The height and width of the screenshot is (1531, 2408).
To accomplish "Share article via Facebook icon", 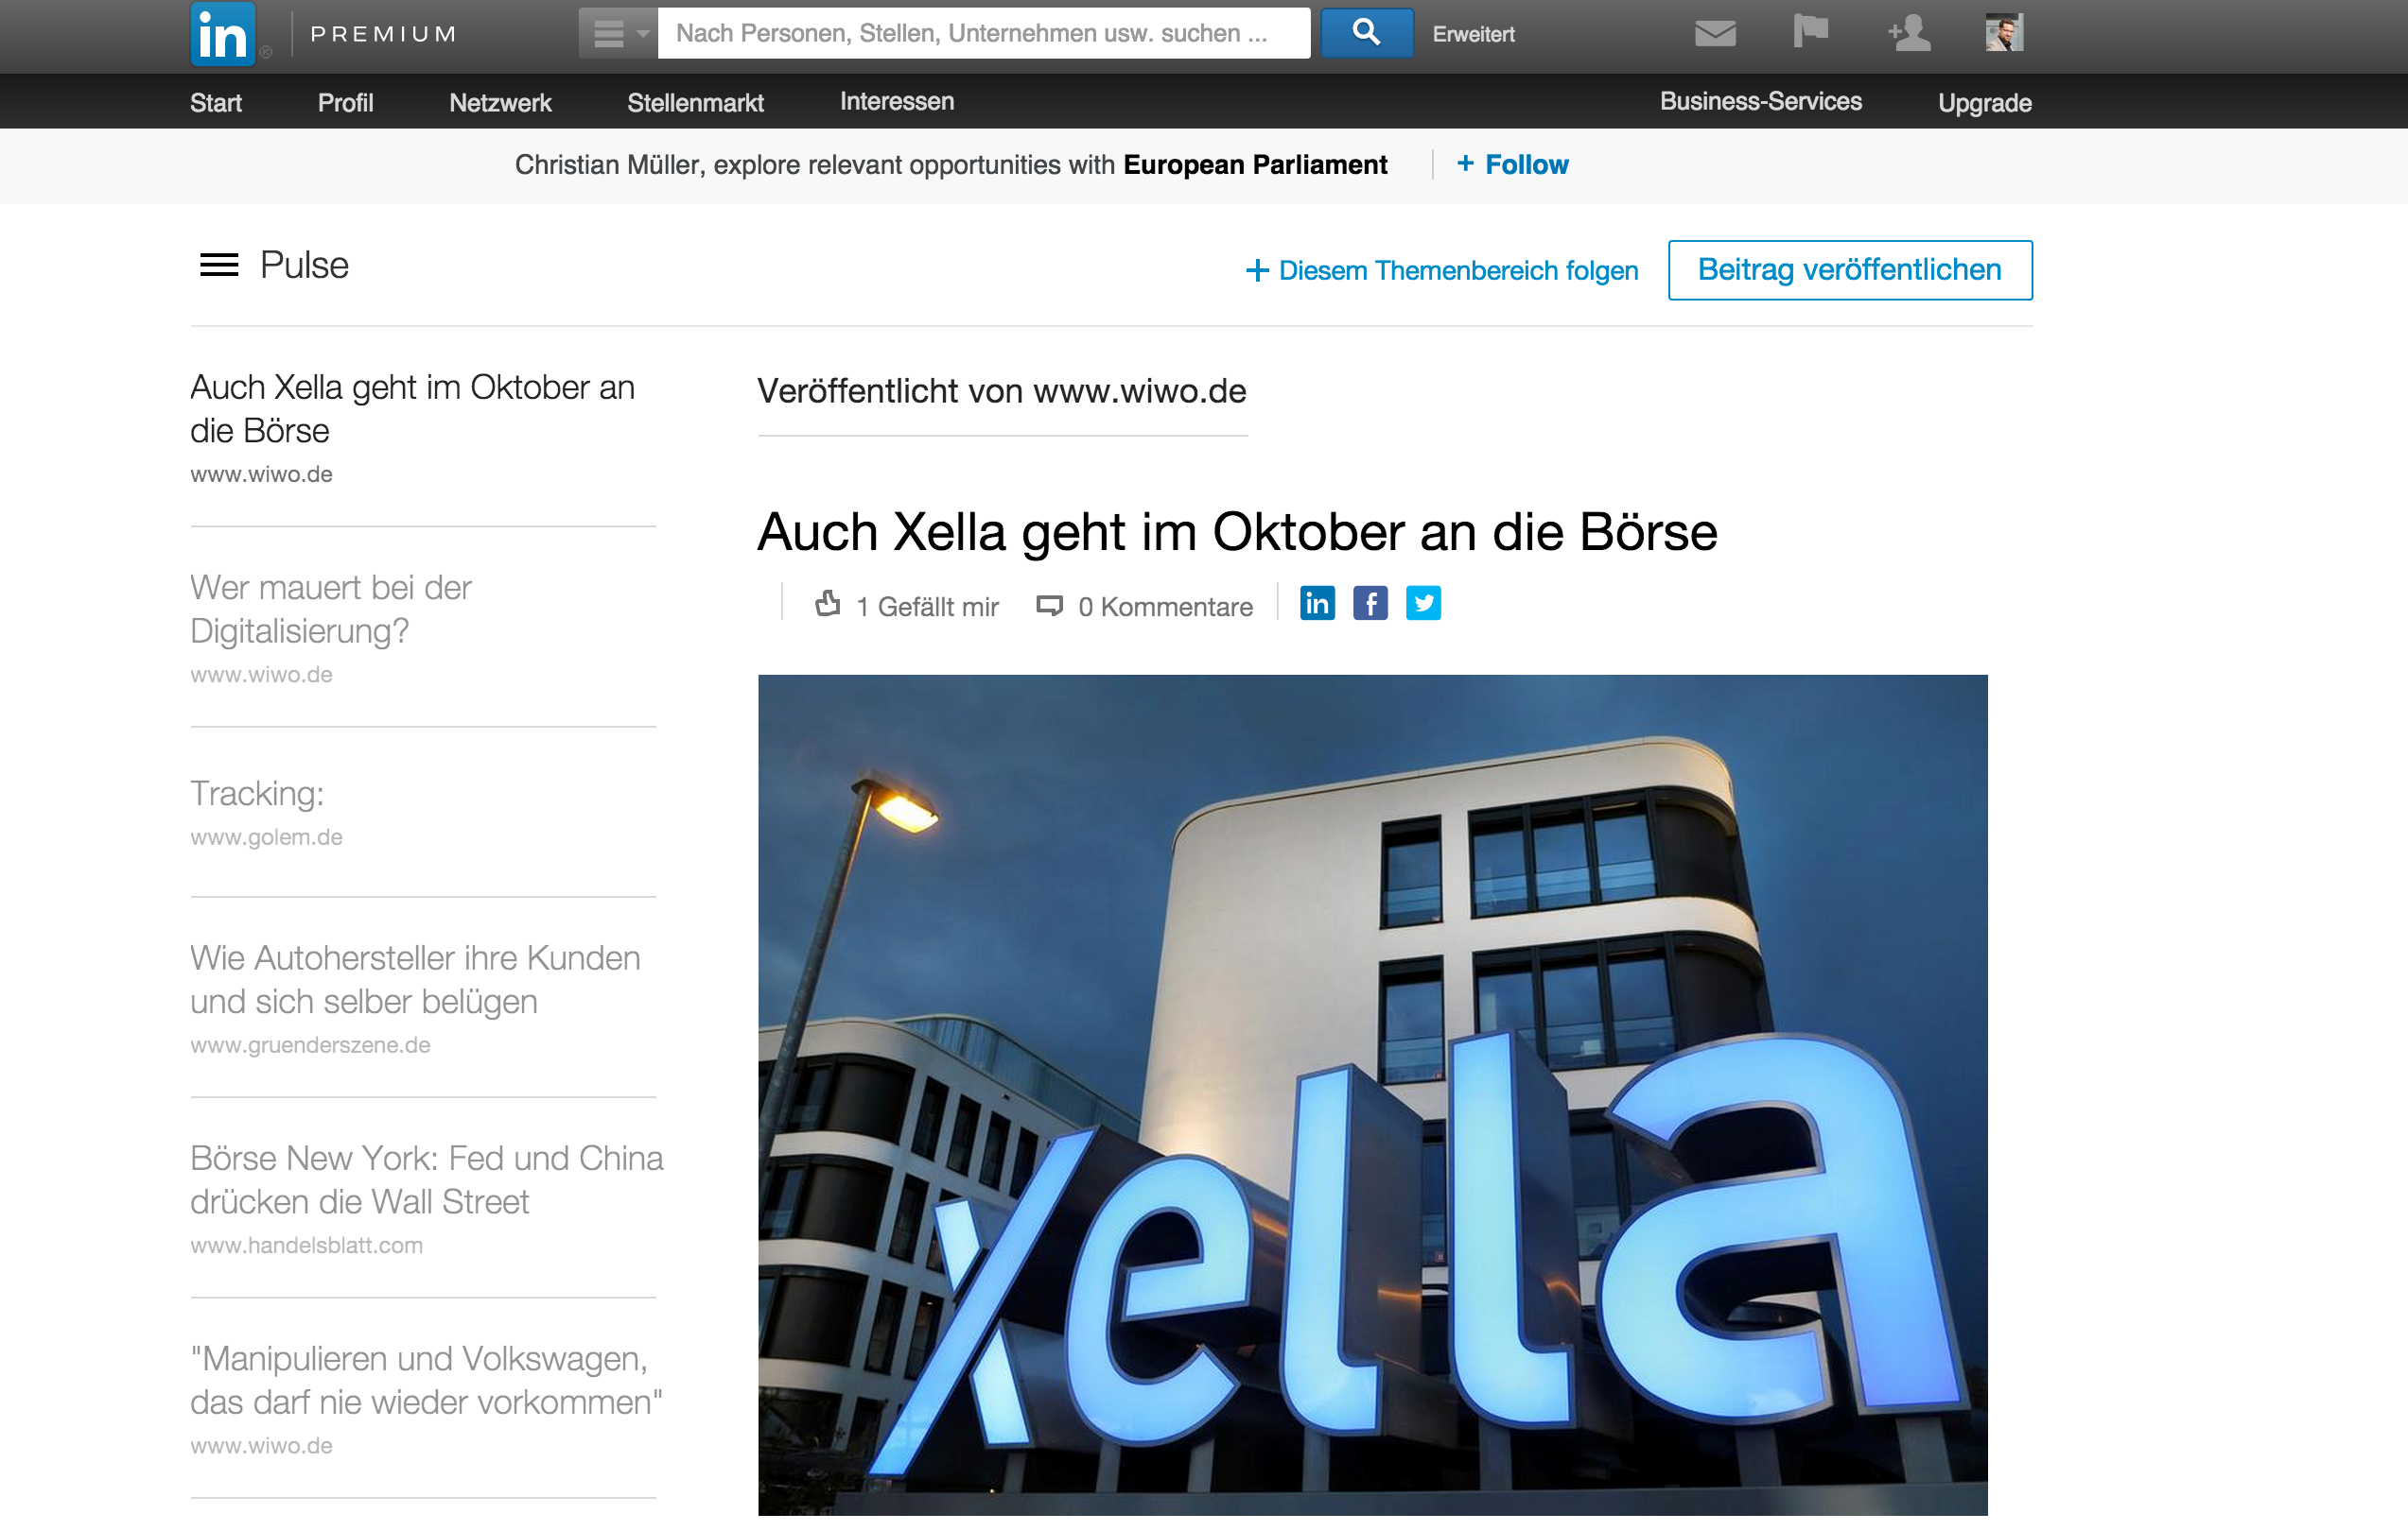I will coord(1370,604).
